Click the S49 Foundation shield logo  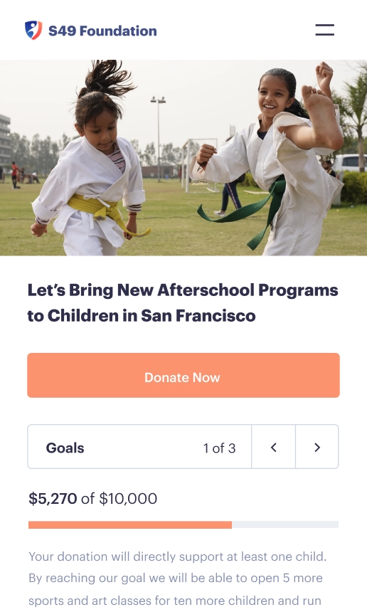pos(33,30)
